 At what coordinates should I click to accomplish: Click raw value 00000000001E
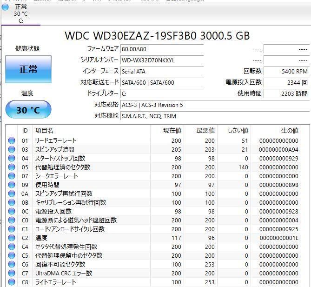tap(279, 238)
